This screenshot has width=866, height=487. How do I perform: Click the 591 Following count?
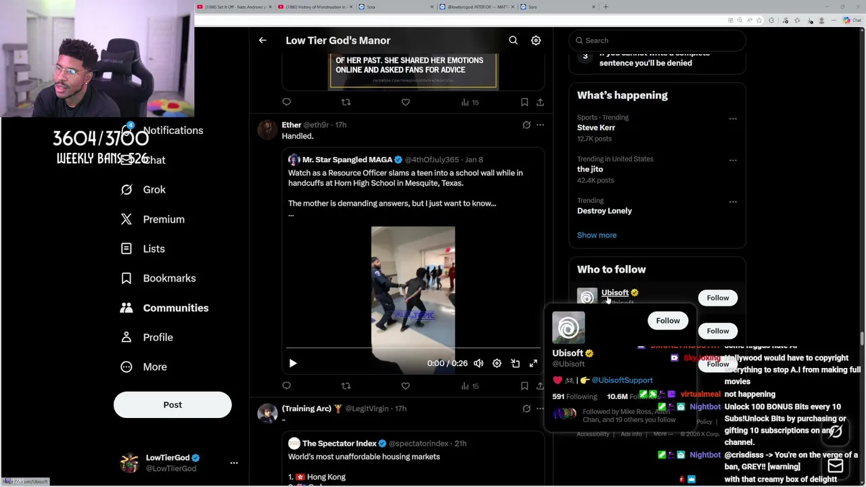pos(574,396)
